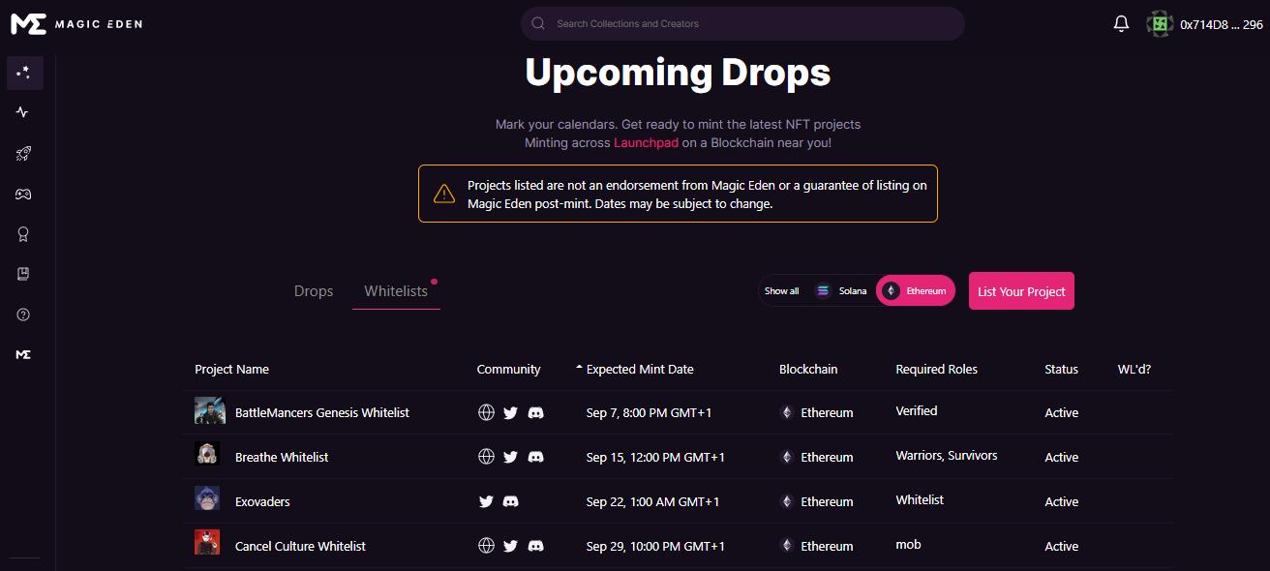
Task: Select the Solana blockchain filter
Action: point(841,290)
